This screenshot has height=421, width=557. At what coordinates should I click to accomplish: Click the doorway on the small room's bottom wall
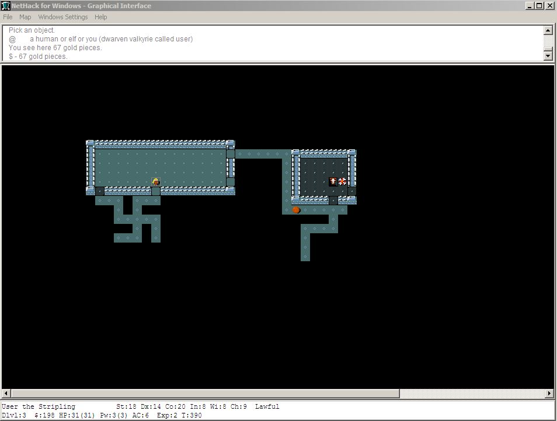coord(333,201)
